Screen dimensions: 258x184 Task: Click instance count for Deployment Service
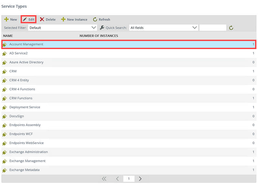point(253,107)
